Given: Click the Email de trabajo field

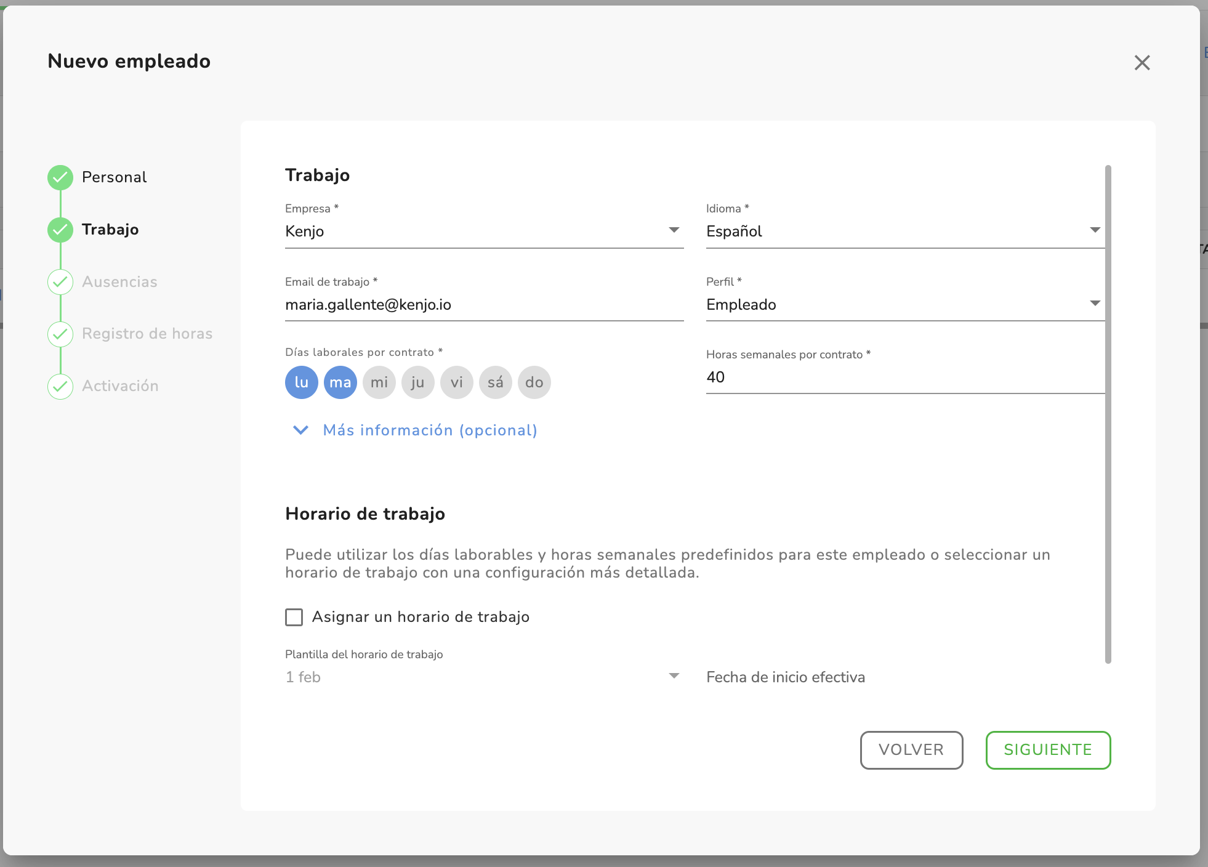Looking at the screenshot, I should (x=484, y=305).
